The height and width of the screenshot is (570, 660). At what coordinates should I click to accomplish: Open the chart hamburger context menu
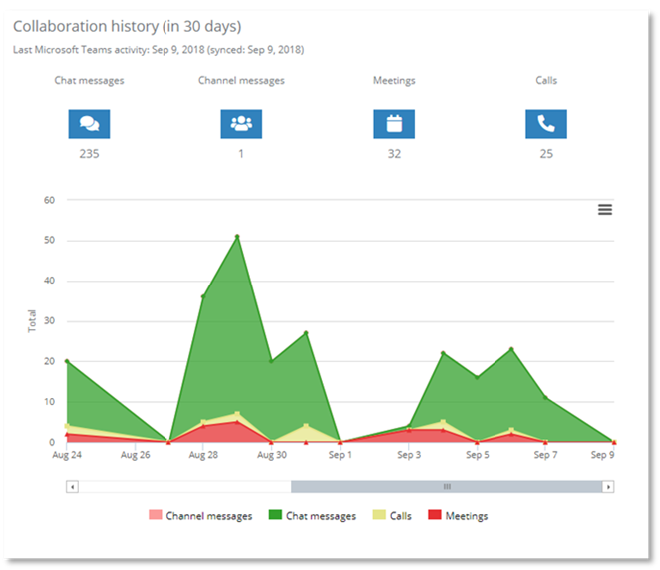point(605,210)
